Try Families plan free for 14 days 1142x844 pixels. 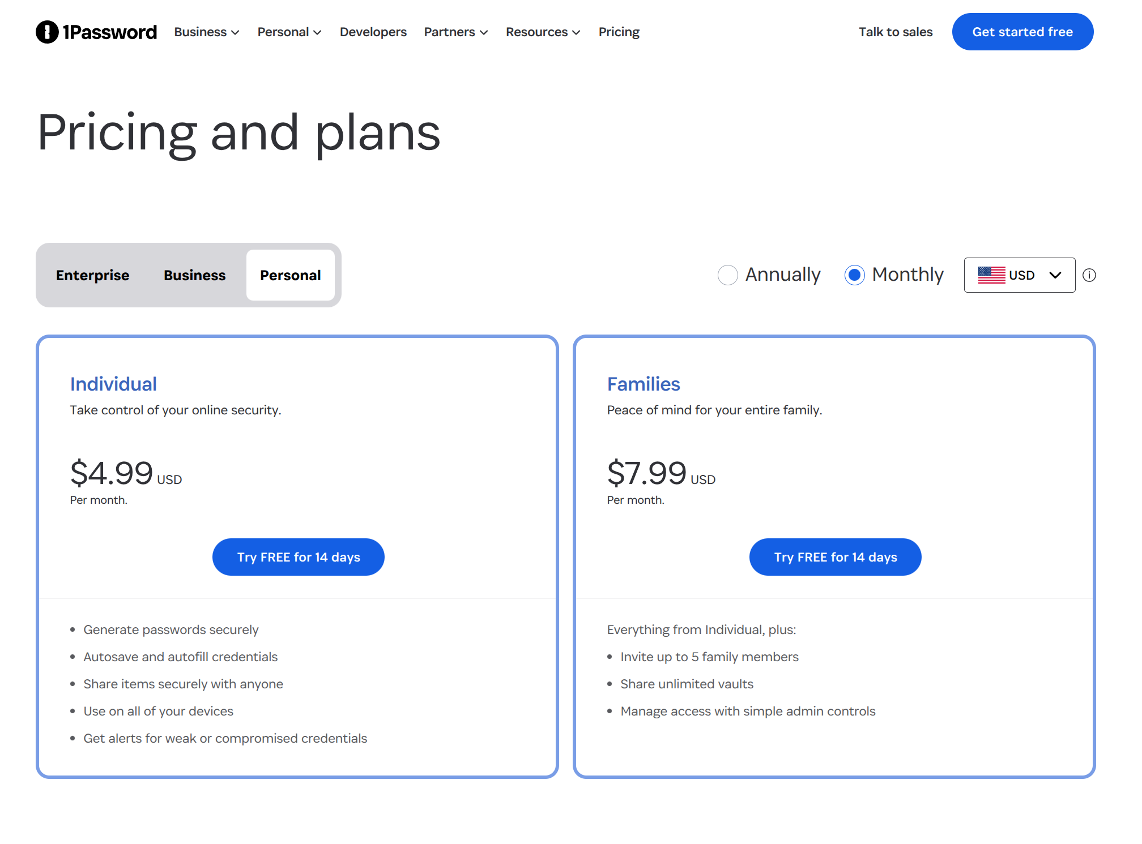tap(835, 557)
